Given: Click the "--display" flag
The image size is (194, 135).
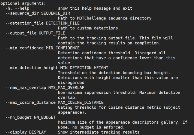Looking at the screenshot, I should coord(16,132).
